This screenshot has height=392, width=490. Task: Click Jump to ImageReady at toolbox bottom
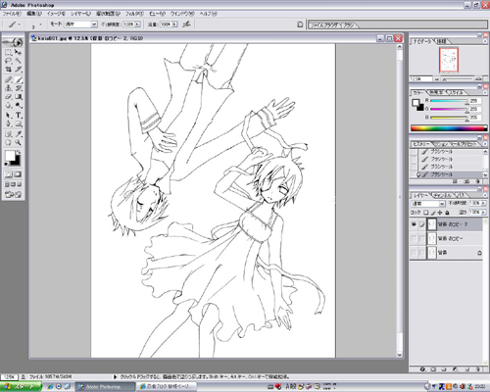13,195
